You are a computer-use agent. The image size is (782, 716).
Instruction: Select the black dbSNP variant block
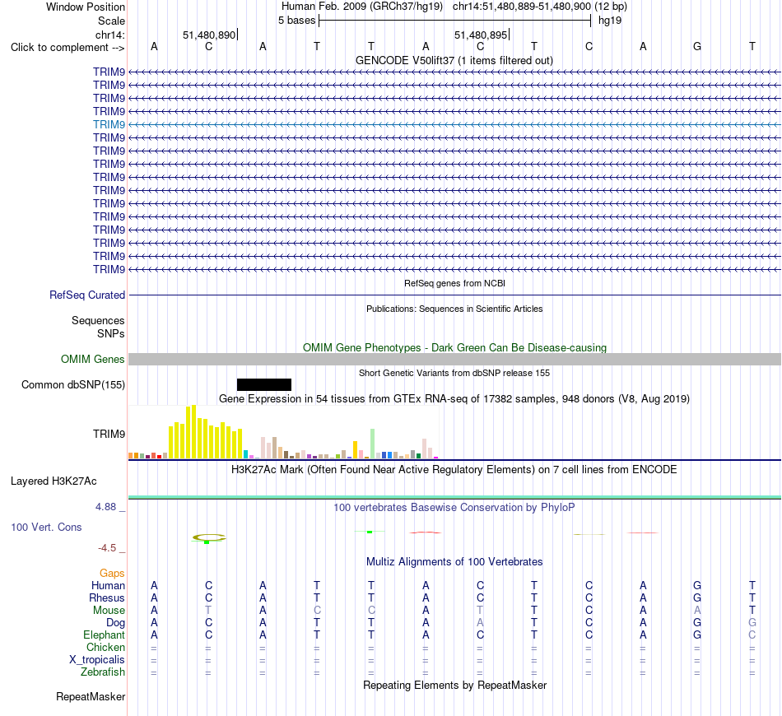tap(264, 384)
